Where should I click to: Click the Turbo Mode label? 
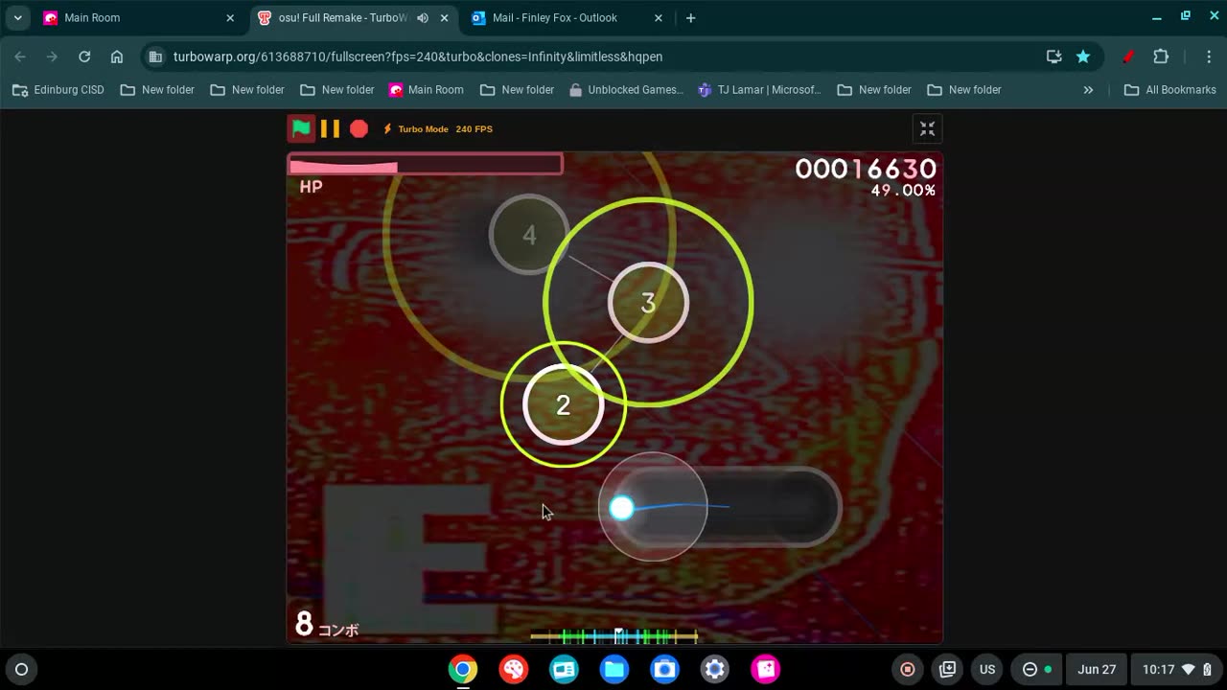pos(423,128)
